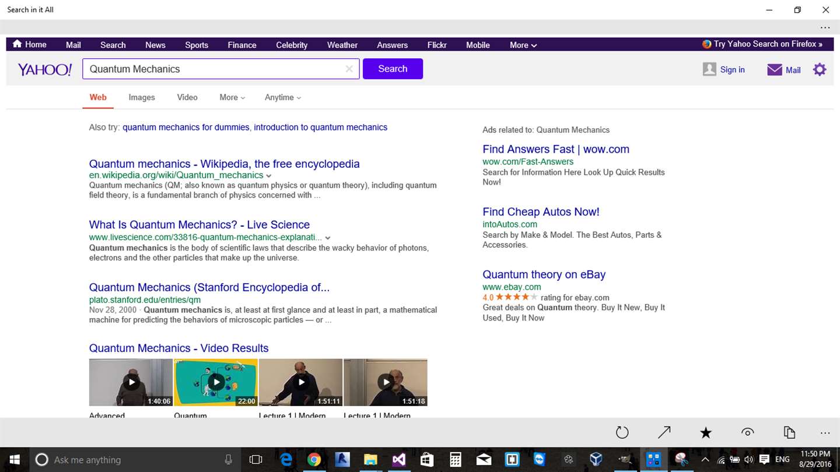The image size is (840, 472).
Task: Open the bottom bar ellipsis menu
Action: [825, 433]
